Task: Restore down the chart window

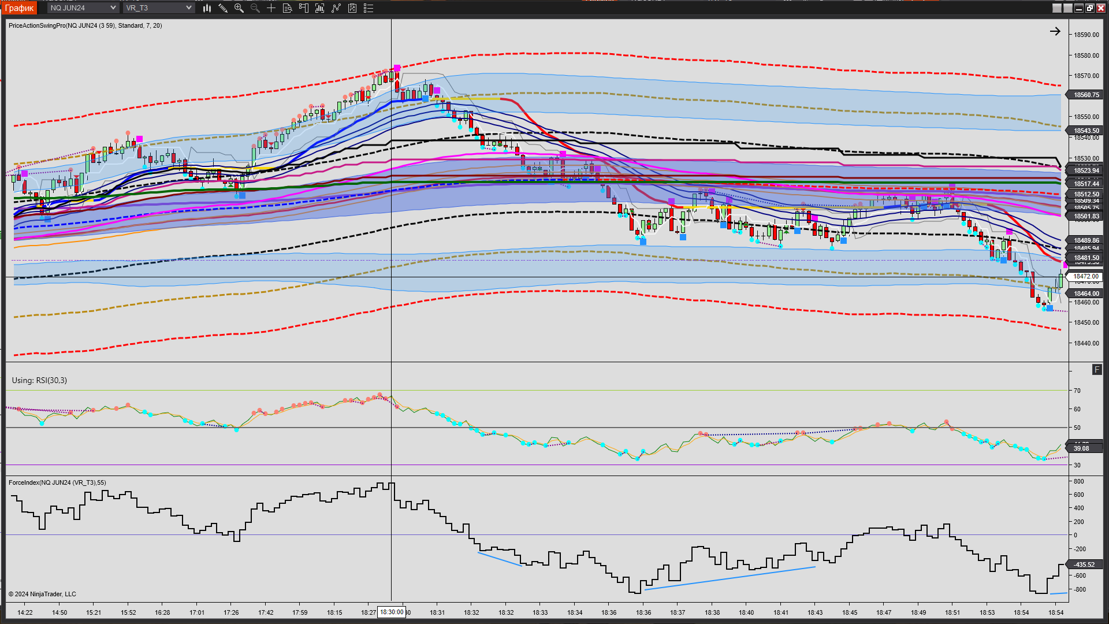Action: click(x=1089, y=8)
